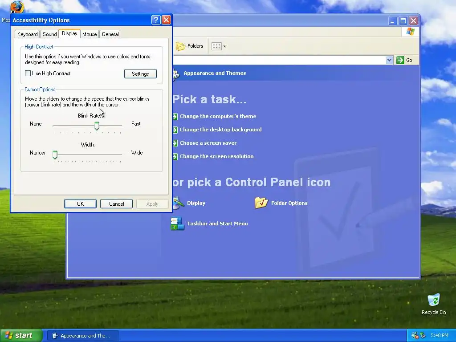Click the help question mark button
The width and height of the screenshot is (456, 342).
click(x=156, y=20)
